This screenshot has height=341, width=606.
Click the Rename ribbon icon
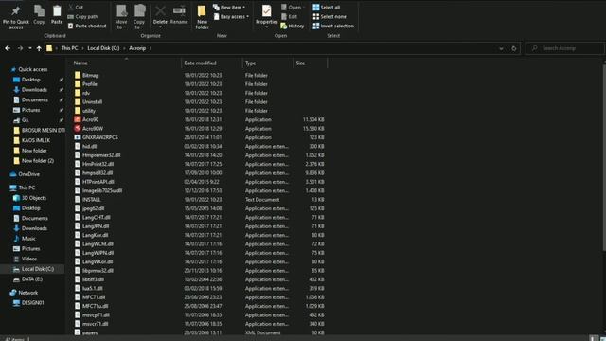click(x=179, y=15)
